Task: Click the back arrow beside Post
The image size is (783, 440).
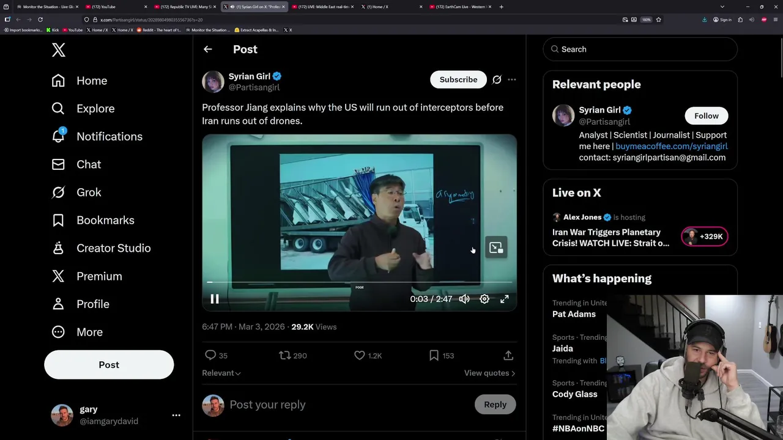Action: 208,50
